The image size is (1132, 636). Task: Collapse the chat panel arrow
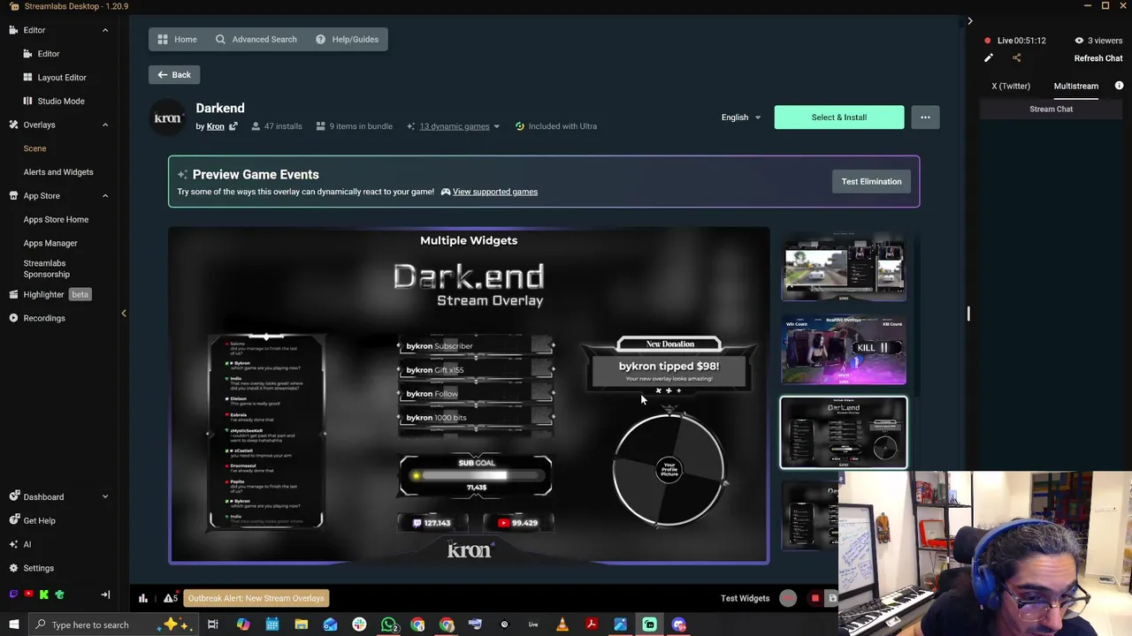(x=970, y=21)
